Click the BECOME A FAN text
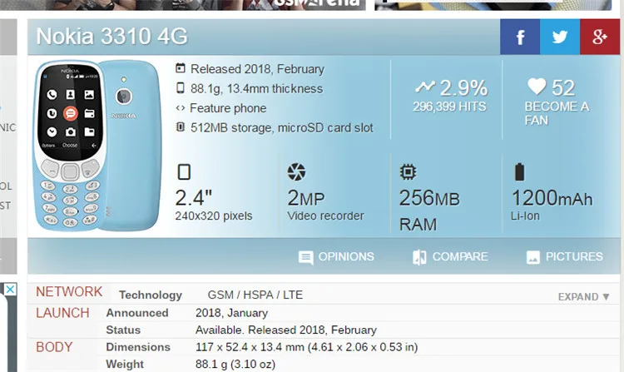 pyautogui.click(x=557, y=113)
